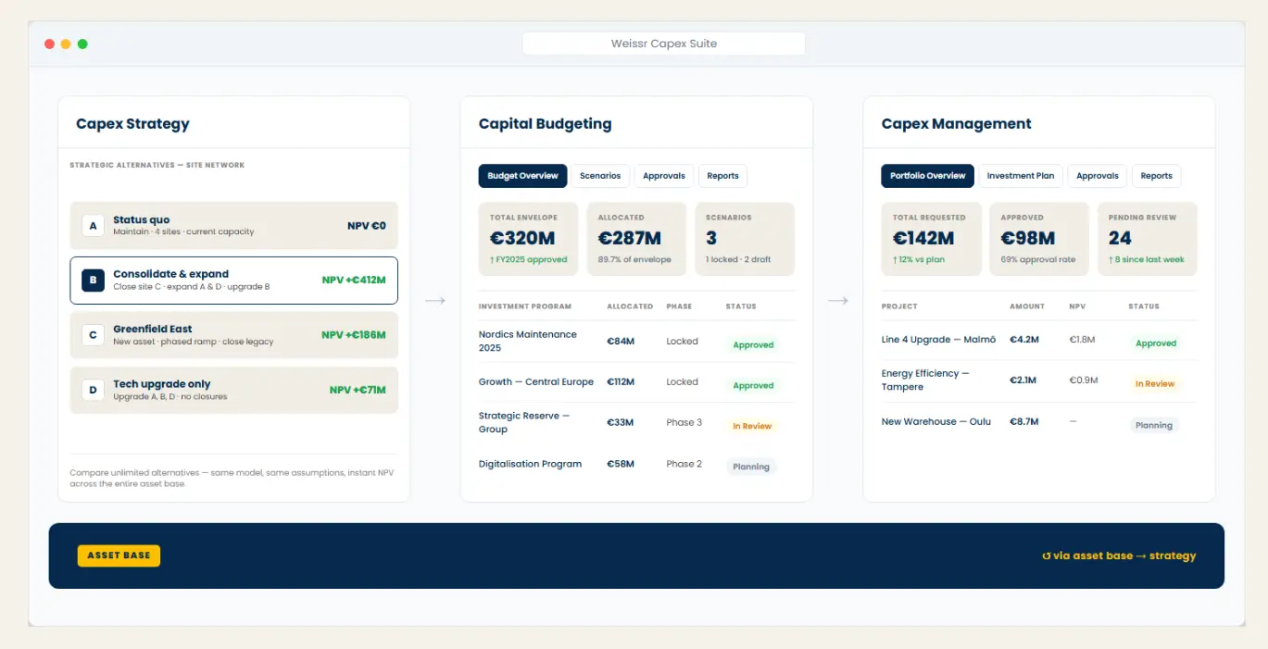Image resolution: width=1268 pixels, height=649 pixels.
Task: Choose the Tech upgrade only alternative
Action: pyautogui.click(x=233, y=390)
